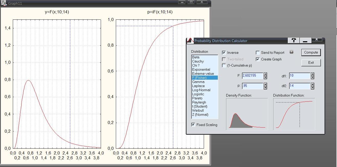Increment df1 using its up spinner

[312, 74]
